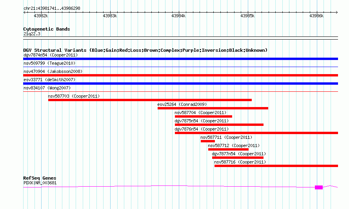Click the 43983k ruler label
Image resolution: width=349 pixels, height=209 pixels.
pyautogui.click(x=110, y=16)
